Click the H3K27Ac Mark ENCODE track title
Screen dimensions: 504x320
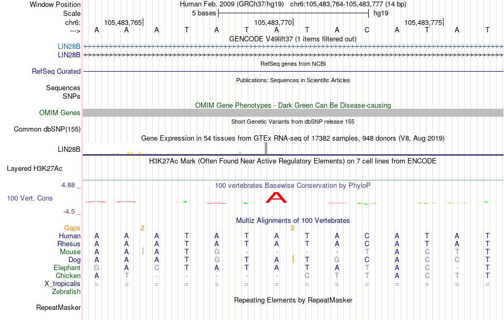coord(292,161)
